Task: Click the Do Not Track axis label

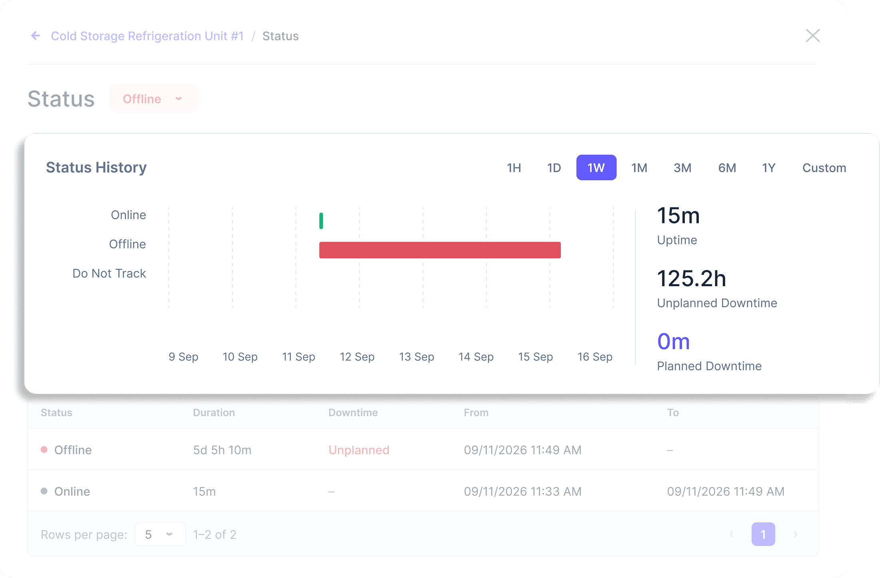Action: click(109, 273)
